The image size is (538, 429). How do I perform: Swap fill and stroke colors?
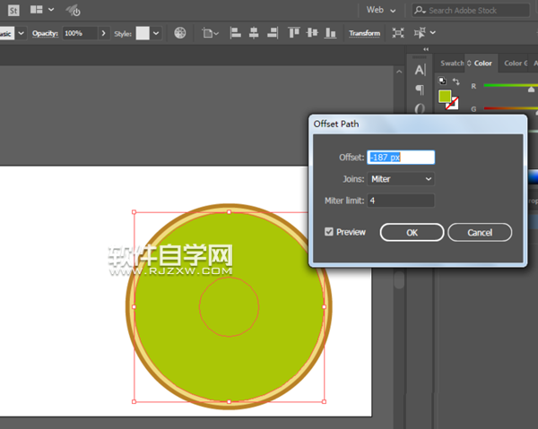tap(456, 82)
